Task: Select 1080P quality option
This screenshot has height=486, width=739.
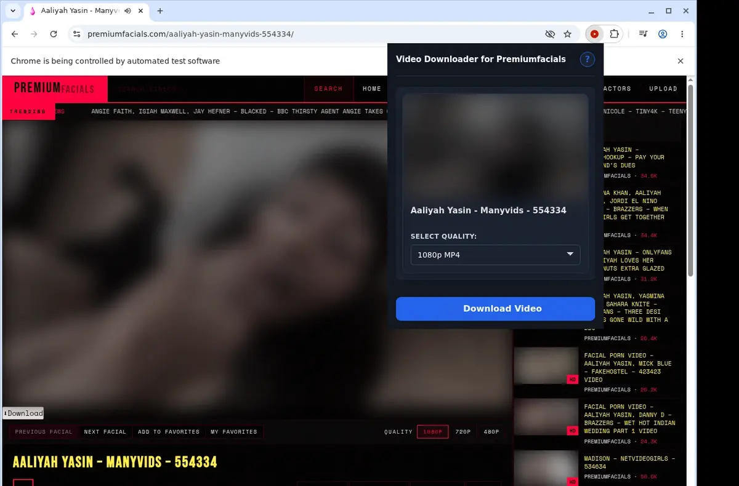Action: point(433,432)
